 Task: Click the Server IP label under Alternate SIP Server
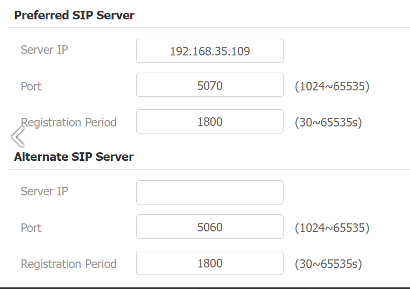click(44, 191)
